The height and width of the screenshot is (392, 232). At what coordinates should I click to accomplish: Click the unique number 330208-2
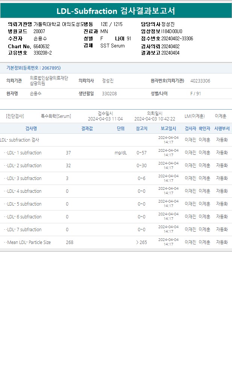click(43, 53)
